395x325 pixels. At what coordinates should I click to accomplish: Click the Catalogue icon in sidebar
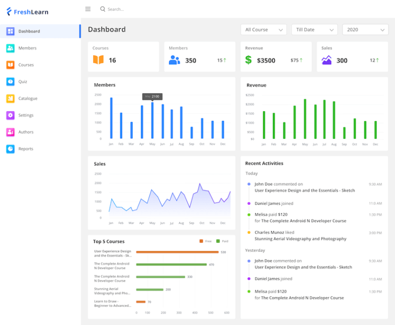tap(10, 98)
